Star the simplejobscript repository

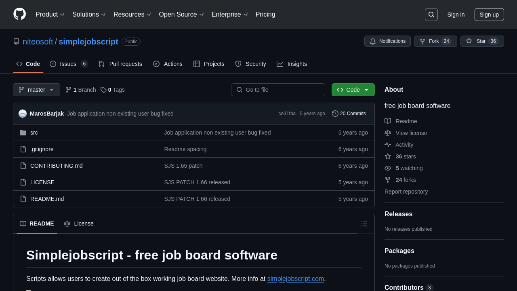click(482, 41)
